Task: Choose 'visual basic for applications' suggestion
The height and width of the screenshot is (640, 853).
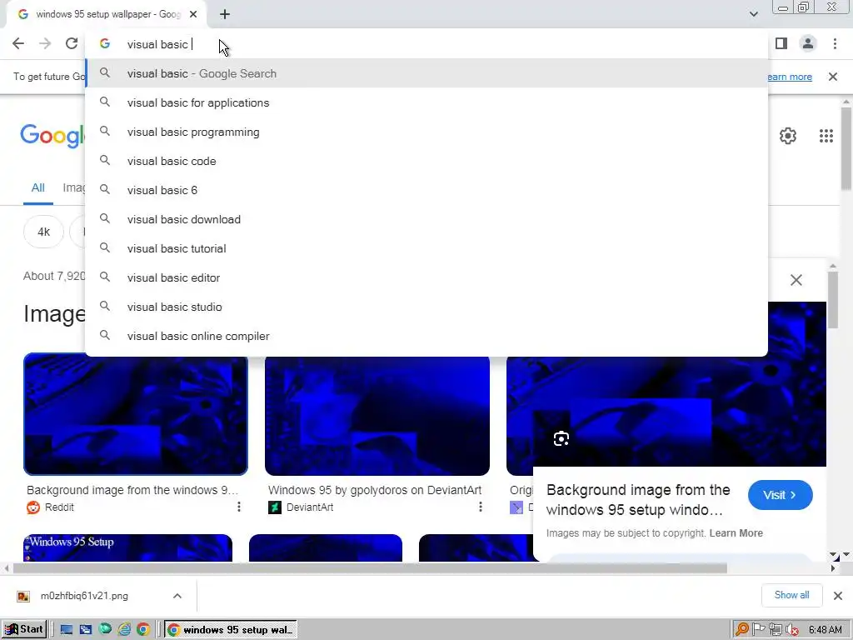Action: (x=426, y=102)
